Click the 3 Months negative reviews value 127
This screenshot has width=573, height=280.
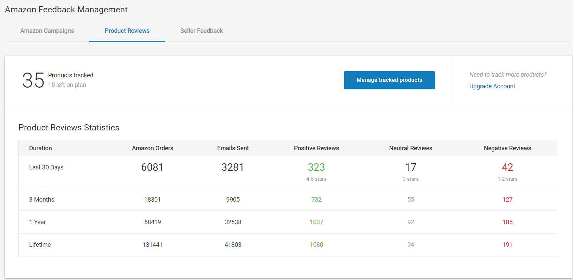(507, 200)
